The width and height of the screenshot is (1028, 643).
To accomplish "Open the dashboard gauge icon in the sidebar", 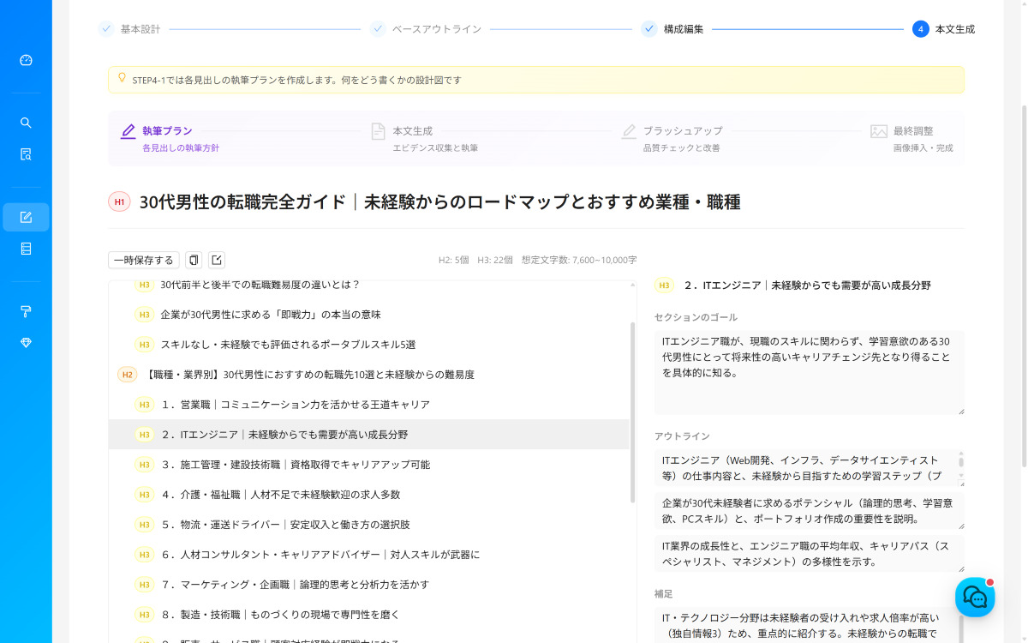I will coord(26,60).
